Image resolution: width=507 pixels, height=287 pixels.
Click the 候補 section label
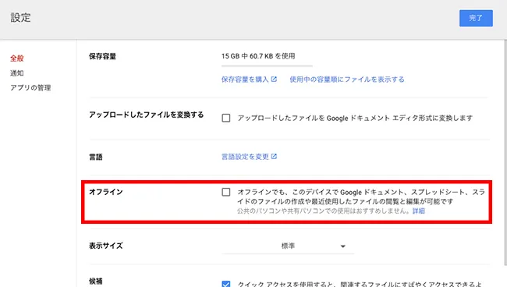(96, 282)
